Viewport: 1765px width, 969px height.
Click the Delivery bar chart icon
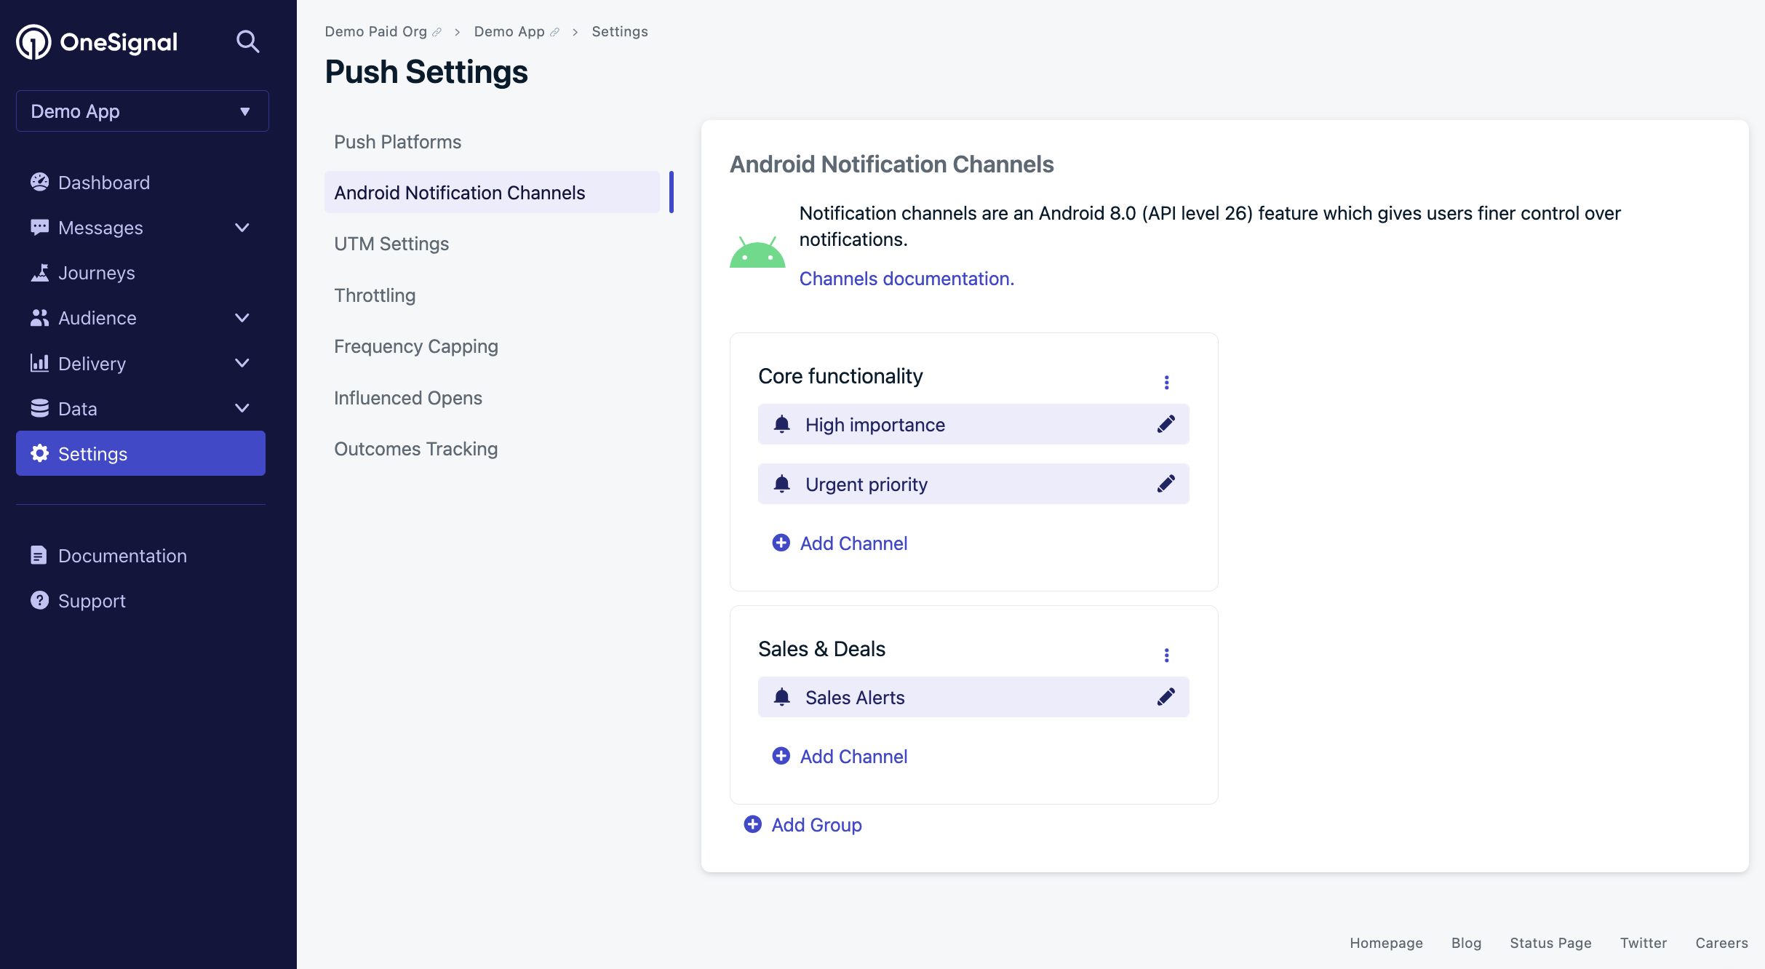coord(39,363)
